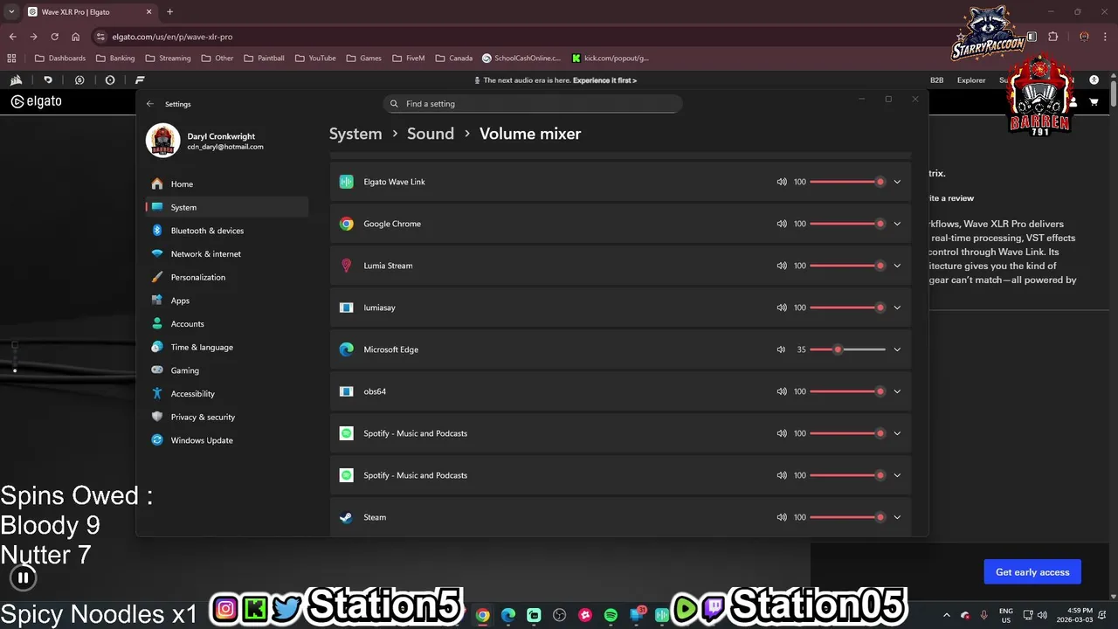Screen dimensions: 1118x629
Task: Click Get early access button
Action: (1032, 572)
